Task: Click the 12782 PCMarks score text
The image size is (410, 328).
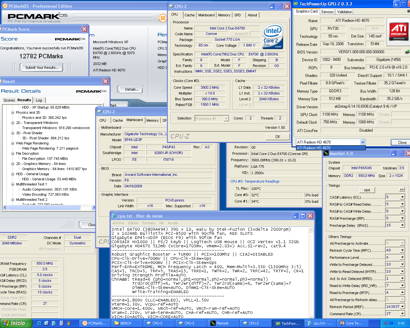Action: click(x=41, y=56)
